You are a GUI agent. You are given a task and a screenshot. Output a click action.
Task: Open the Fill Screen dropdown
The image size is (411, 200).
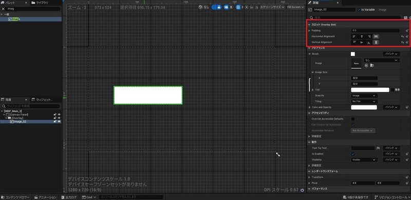tap(295, 7)
